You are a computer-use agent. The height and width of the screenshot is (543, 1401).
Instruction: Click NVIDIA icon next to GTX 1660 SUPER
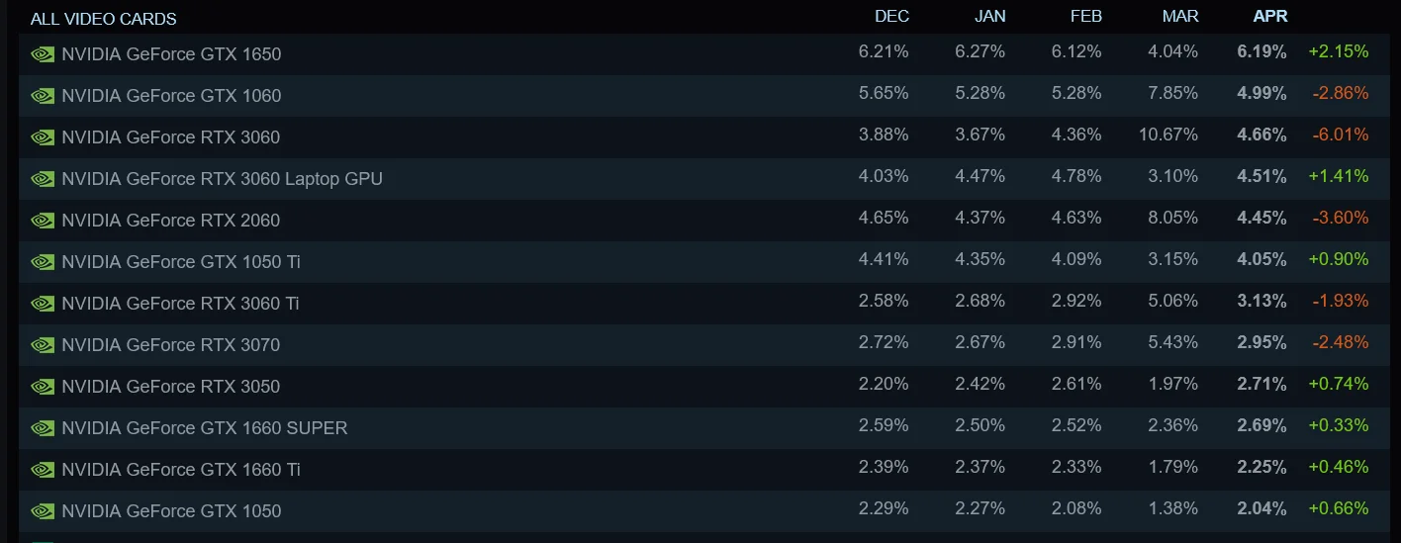43,428
